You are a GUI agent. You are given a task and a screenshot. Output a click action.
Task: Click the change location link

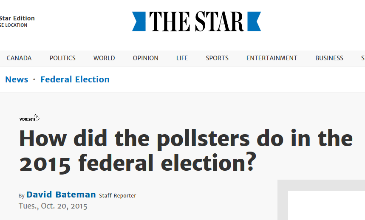pos(14,25)
